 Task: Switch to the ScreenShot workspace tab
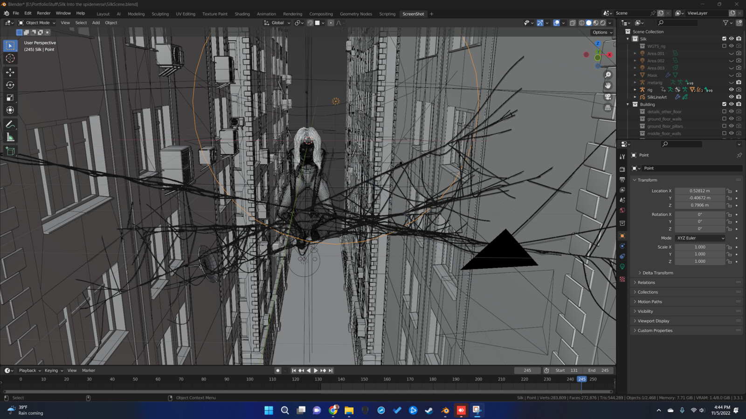[x=413, y=14]
